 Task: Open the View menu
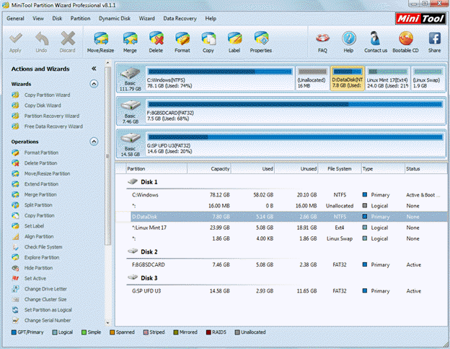pyautogui.click(x=38, y=18)
